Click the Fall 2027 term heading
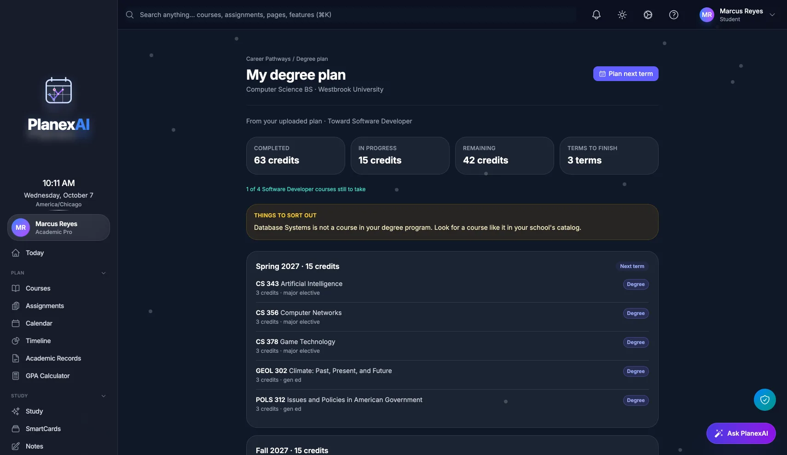 click(292, 450)
